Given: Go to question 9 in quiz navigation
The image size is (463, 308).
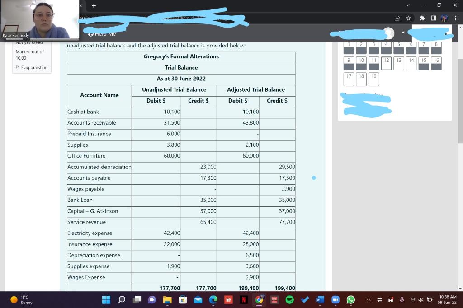Looking at the screenshot, I should pyautogui.click(x=349, y=63).
